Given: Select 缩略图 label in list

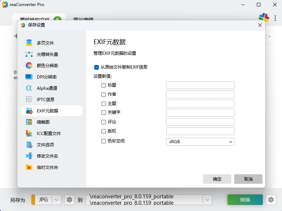Looking at the screenshot, I should 43,122.
